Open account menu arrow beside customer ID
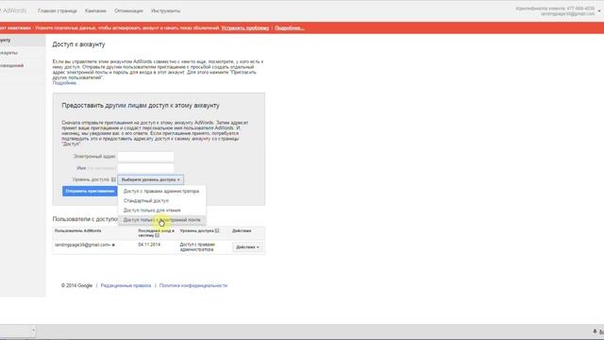604x340 pixels. [599, 10]
